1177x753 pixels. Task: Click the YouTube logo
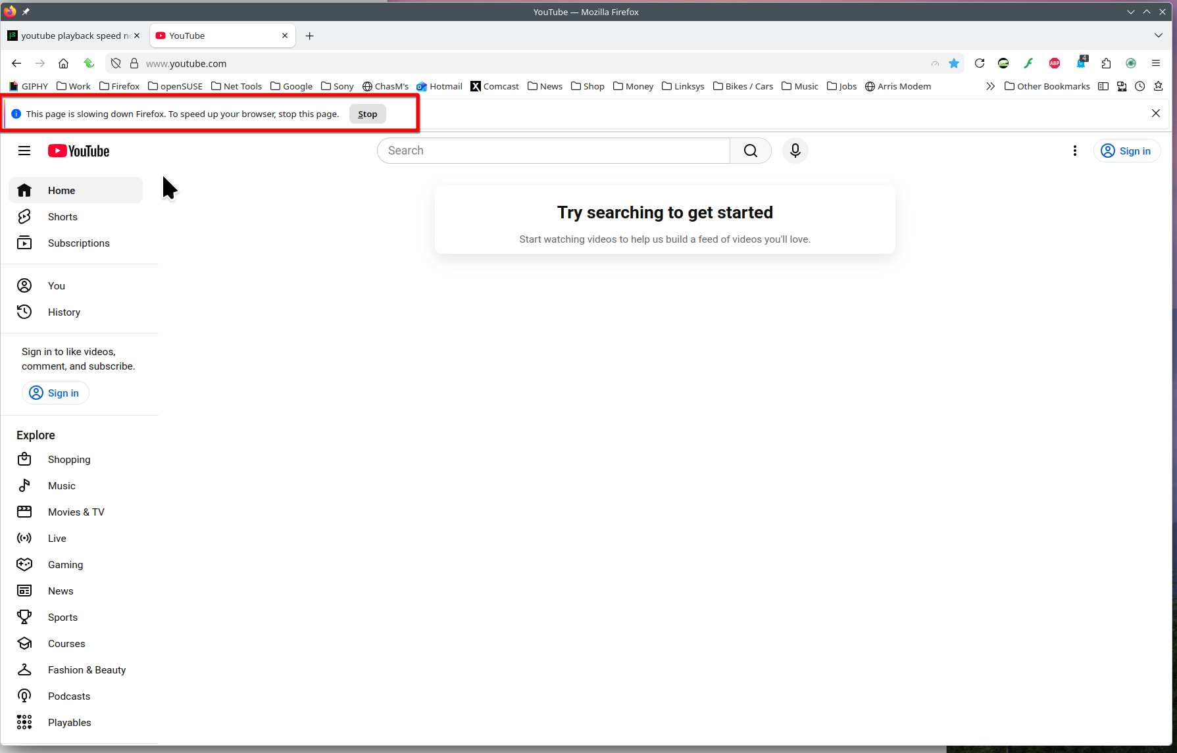coord(79,151)
